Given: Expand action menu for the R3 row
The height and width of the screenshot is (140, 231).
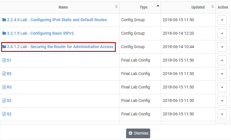Looking at the screenshot, I should [x=222, y=87].
